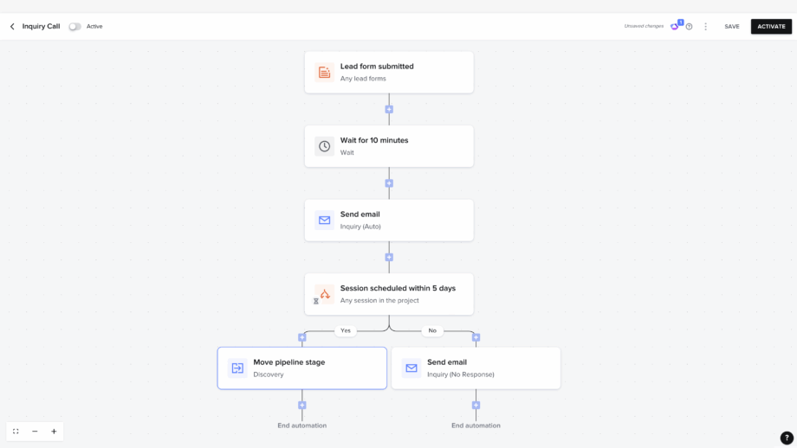Viewport: 797px width, 448px height.
Task: Go back using the arrow beside Inquiry Call
Action: 12,27
